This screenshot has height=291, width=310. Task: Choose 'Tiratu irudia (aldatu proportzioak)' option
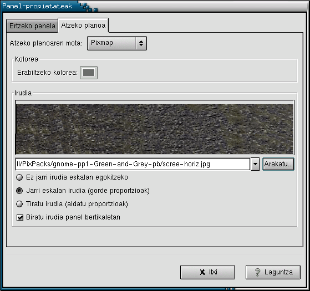pyautogui.click(x=19, y=203)
